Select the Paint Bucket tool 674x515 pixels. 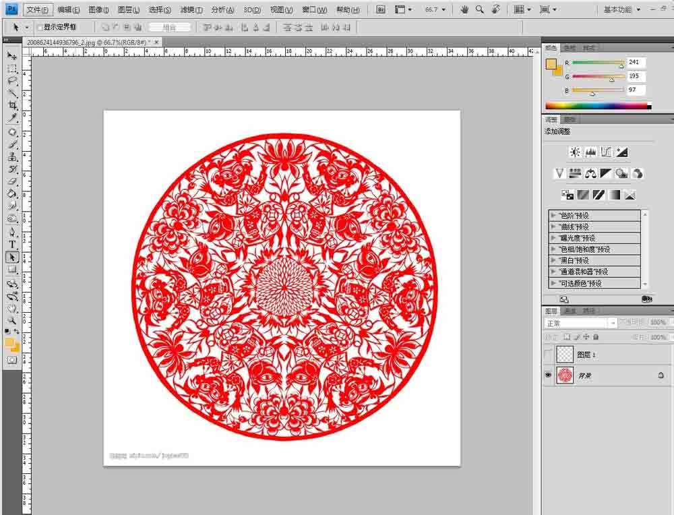(x=12, y=194)
